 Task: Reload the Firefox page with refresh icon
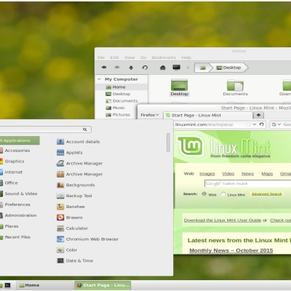point(261,124)
